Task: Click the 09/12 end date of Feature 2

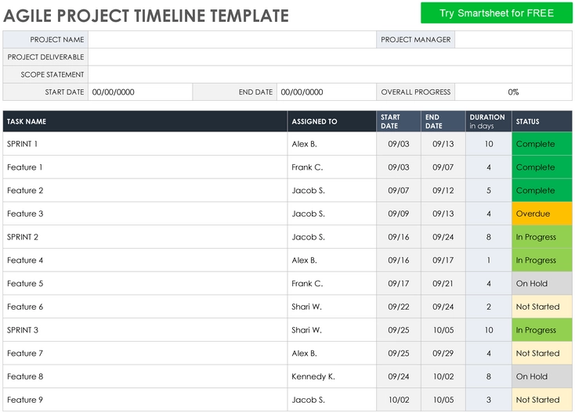Action: click(443, 190)
